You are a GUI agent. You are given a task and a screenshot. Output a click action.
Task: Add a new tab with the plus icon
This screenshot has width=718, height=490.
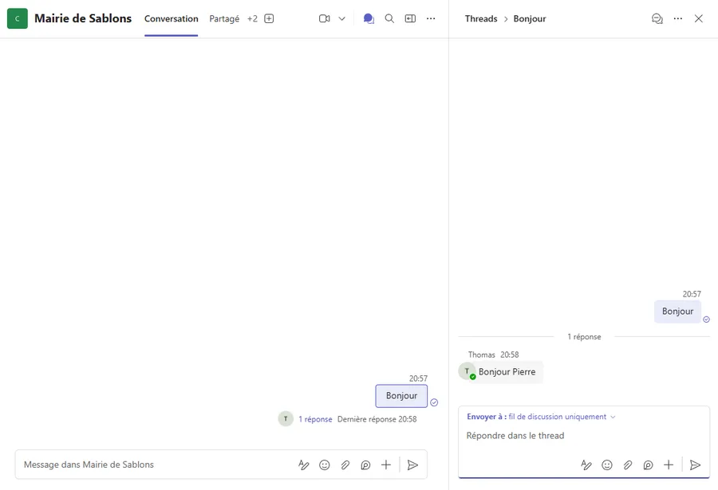tap(270, 19)
